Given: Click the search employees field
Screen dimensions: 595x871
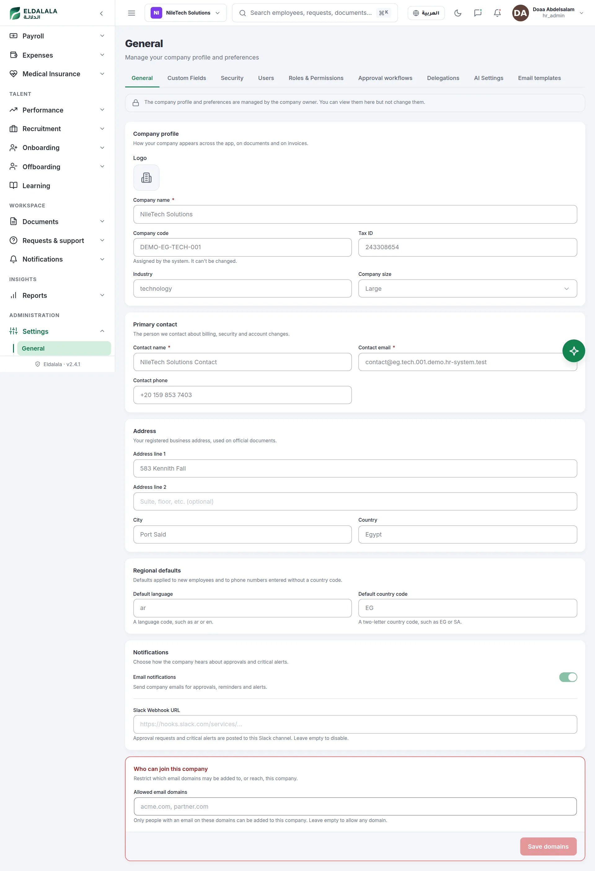Looking at the screenshot, I should pos(315,13).
